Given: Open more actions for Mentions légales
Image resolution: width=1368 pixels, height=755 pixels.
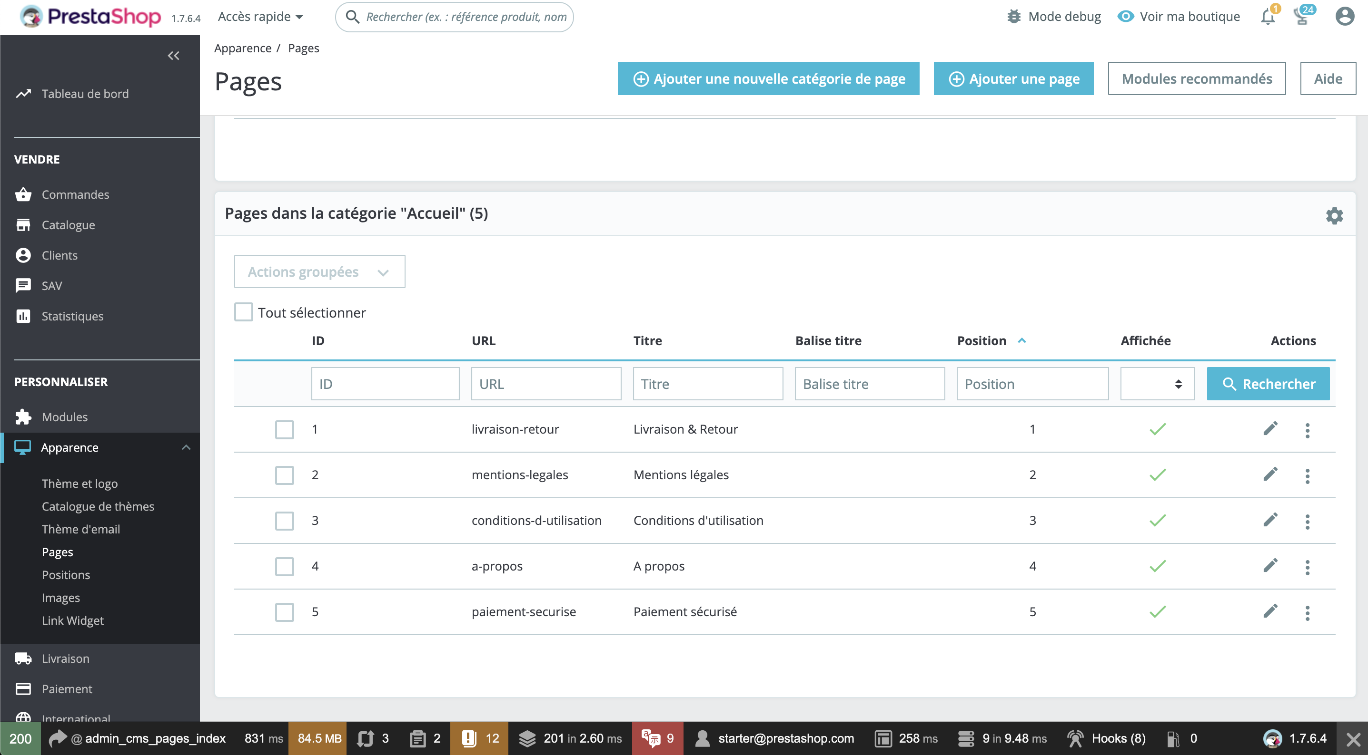Looking at the screenshot, I should click(1307, 475).
